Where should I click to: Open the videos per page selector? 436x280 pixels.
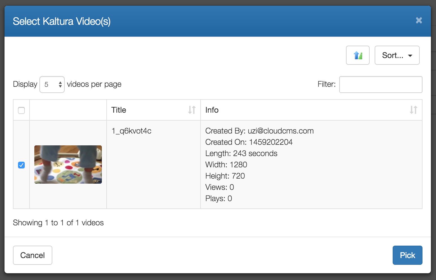(52, 85)
